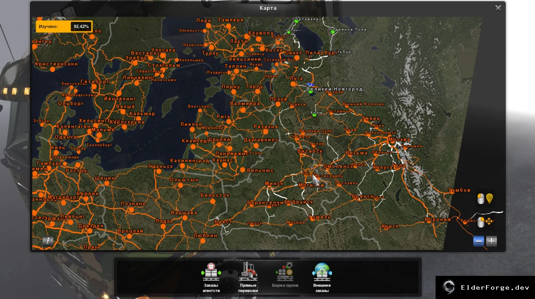The image size is (535, 299).
Task: Zoom in map with plus button
Action: (491, 241)
